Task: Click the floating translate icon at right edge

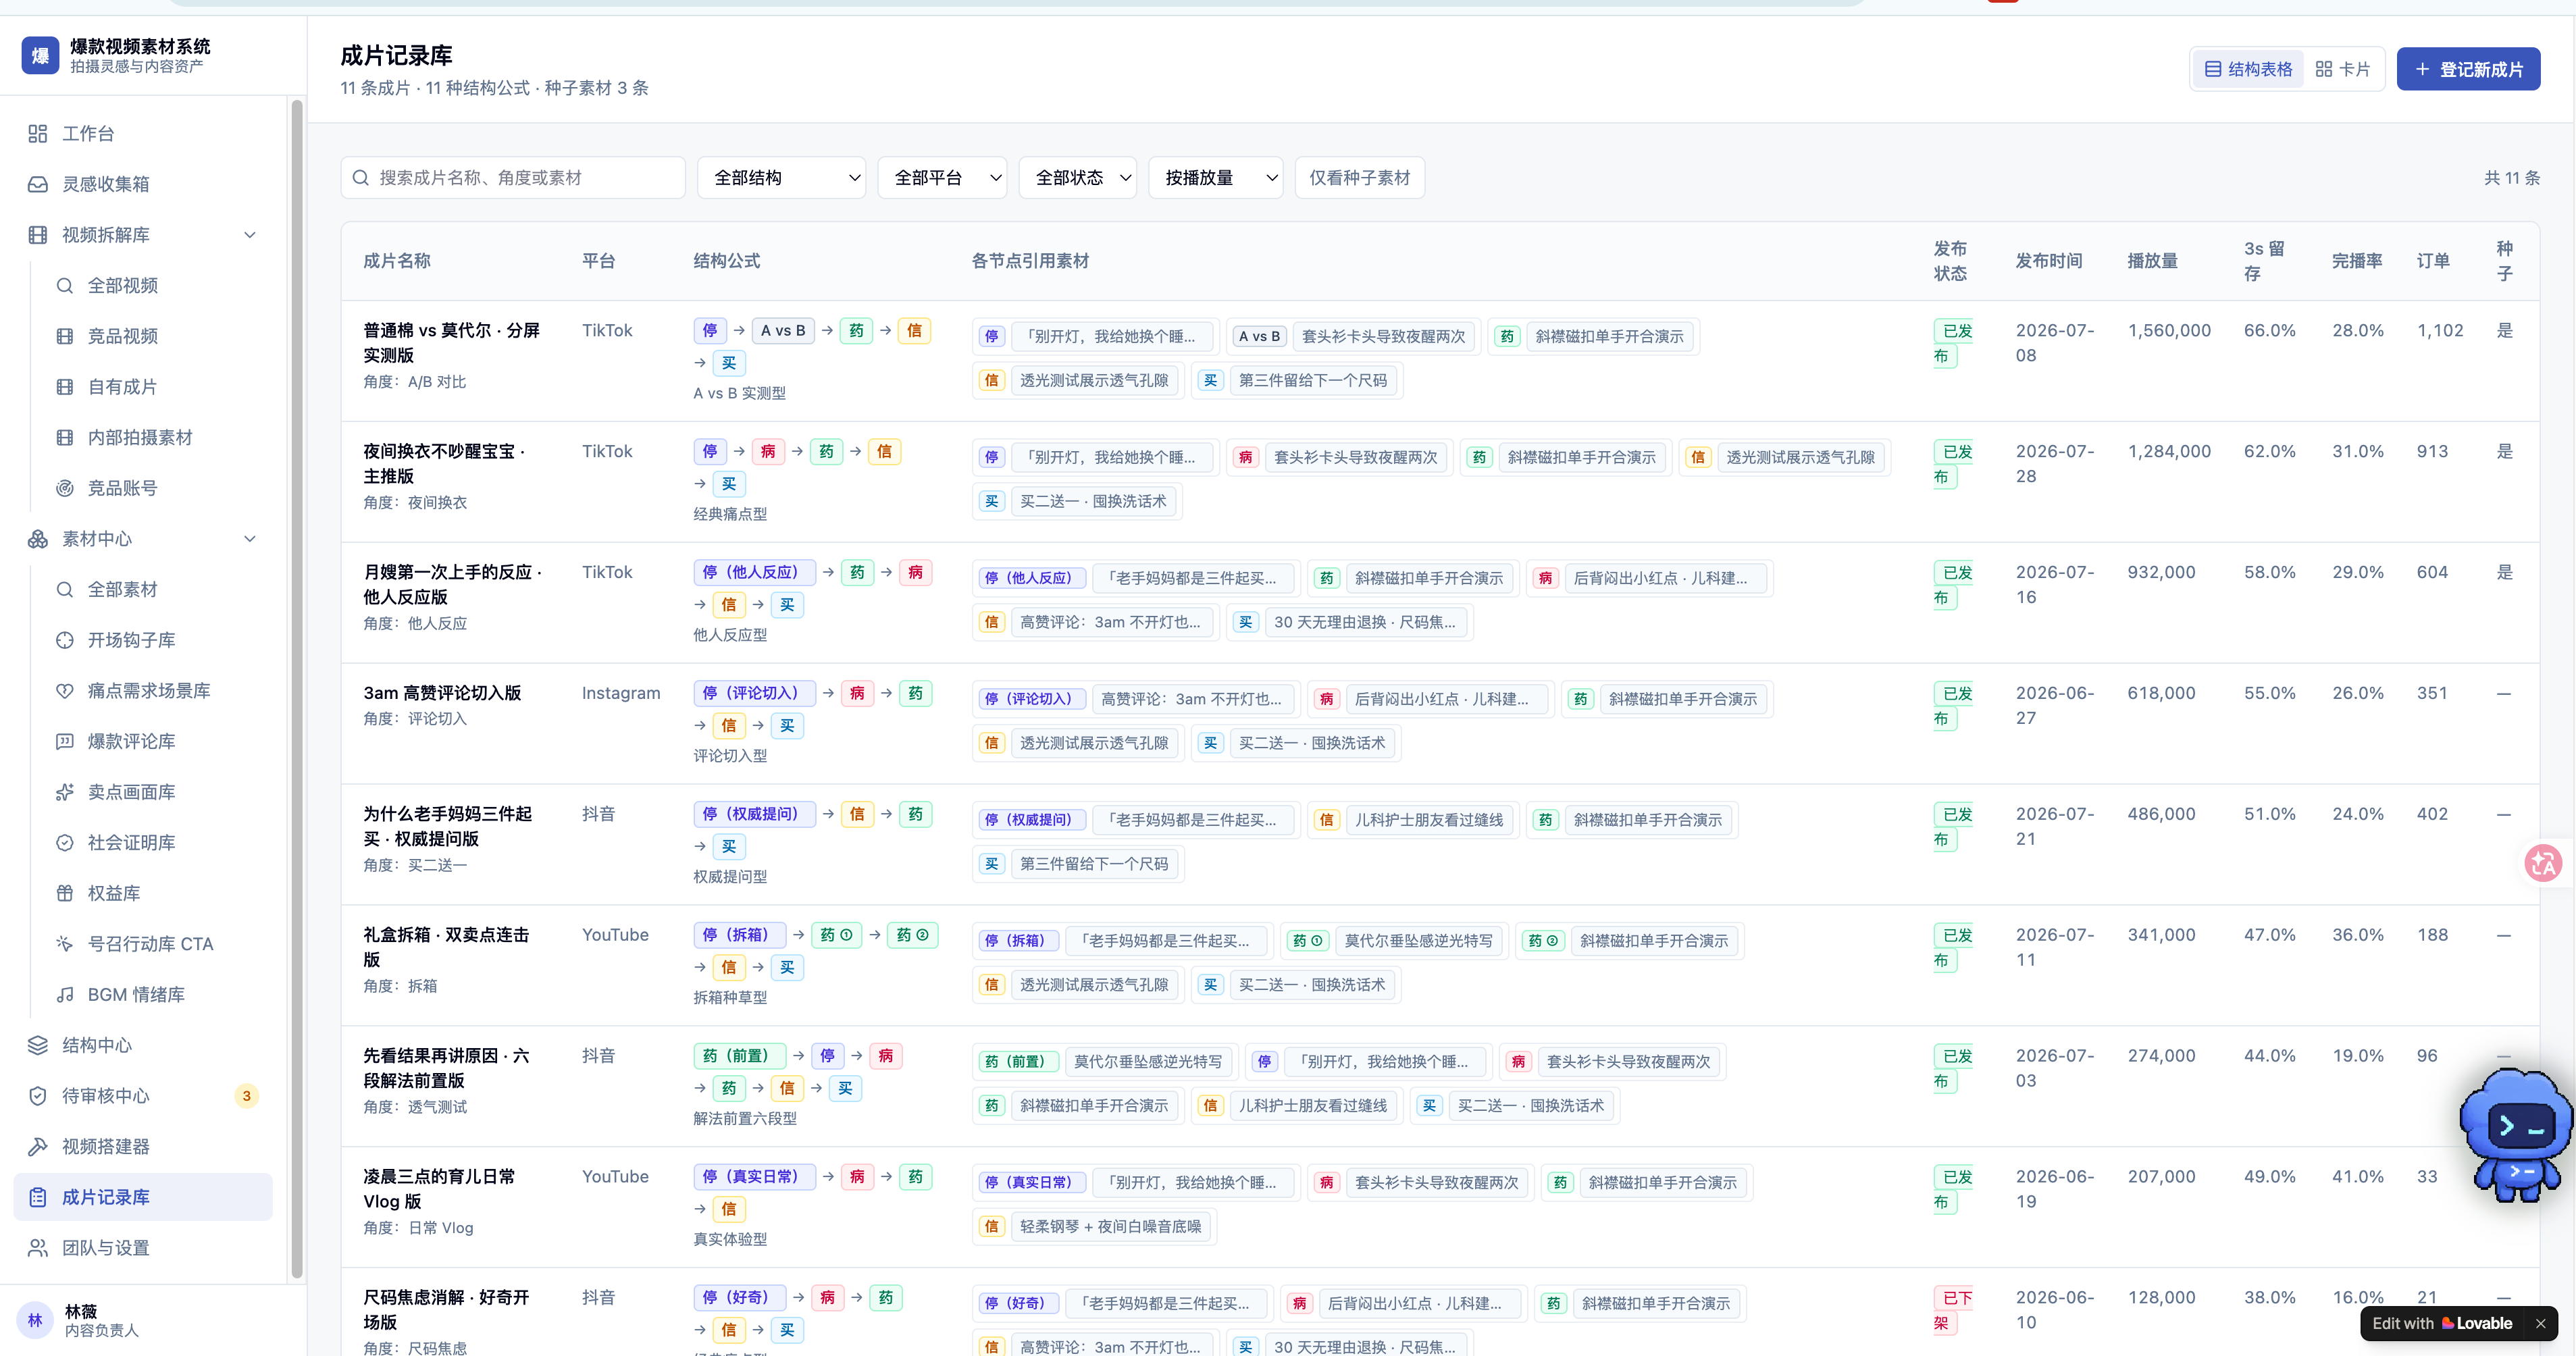Action: click(2543, 863)
